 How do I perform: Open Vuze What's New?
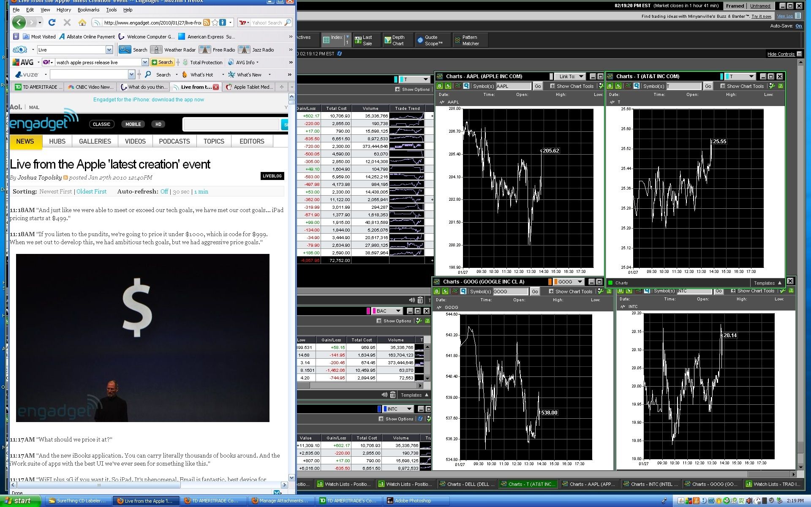click(245, 75)
